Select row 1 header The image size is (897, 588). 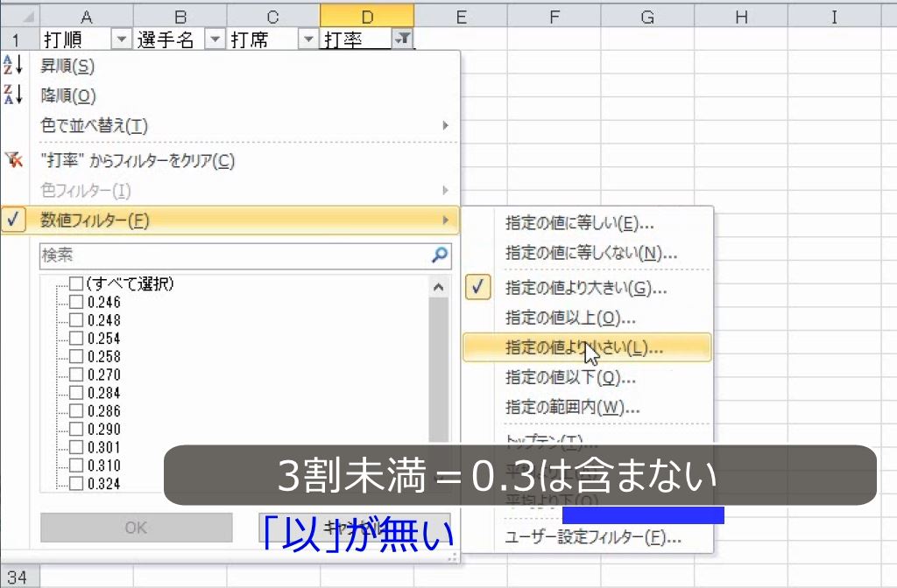click(x=19, y=39)
